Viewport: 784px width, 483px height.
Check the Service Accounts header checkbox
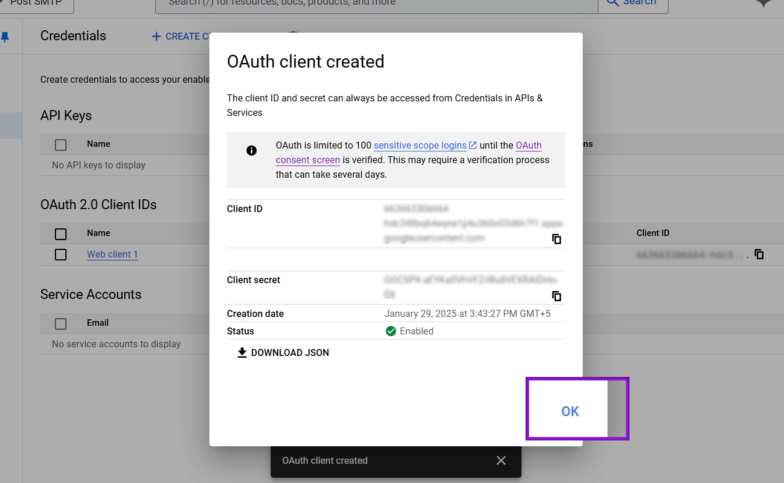click(61, 323)
